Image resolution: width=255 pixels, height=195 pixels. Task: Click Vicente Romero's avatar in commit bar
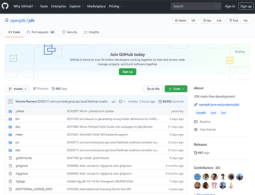(10, 101)
